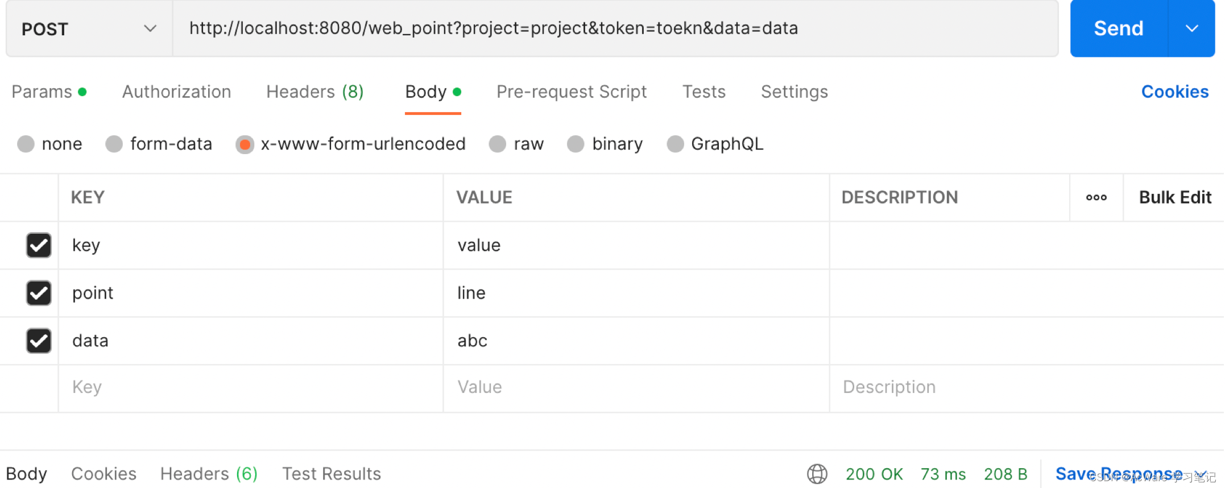Choose the GraphQL body option

tap(675, 144)
